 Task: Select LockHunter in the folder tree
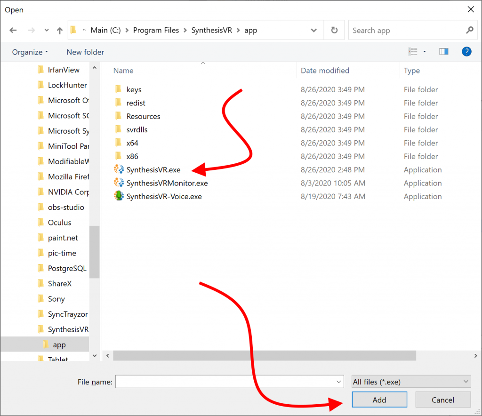67,85
